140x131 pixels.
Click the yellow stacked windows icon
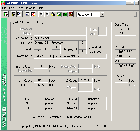coord(41,14)
